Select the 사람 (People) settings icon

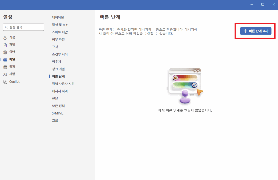pyautogui.click(x=5, y=74)
